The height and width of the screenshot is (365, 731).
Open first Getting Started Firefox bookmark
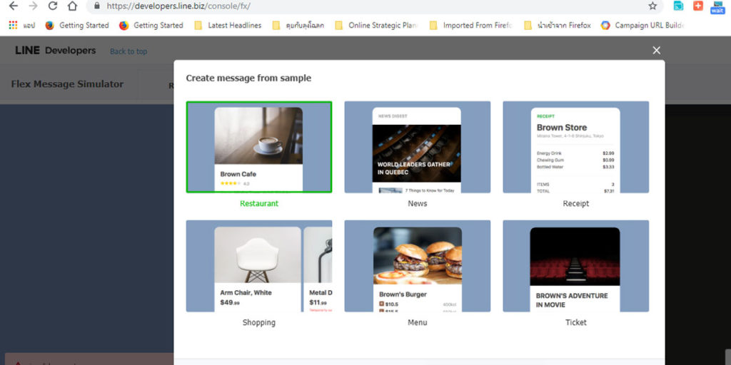tap(77, 25)
